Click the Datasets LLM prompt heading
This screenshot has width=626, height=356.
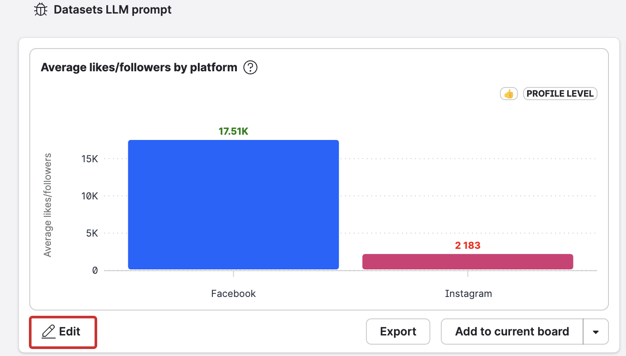[x=113, y=10]
